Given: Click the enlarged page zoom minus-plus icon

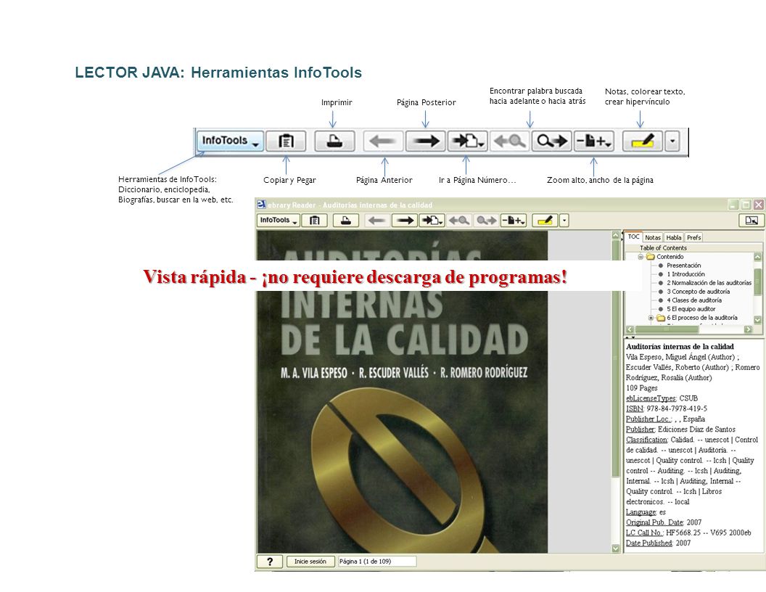Looking at the screenshot, I should tap(593, 141).
